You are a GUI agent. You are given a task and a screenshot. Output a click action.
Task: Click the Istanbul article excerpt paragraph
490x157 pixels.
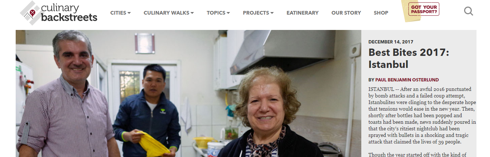pyautogui.click(x=422, y=115)
